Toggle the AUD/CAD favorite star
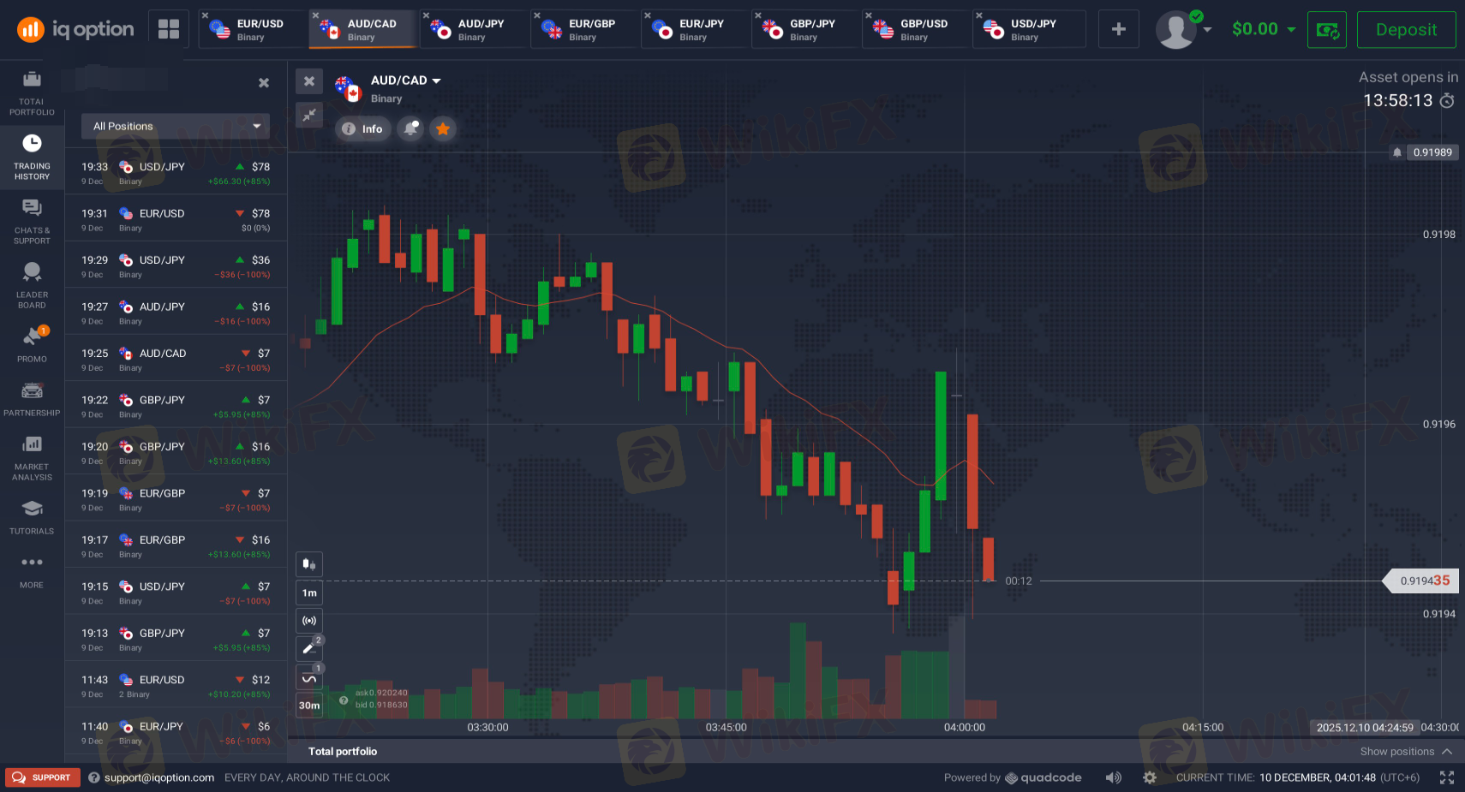 coord(443,128)
